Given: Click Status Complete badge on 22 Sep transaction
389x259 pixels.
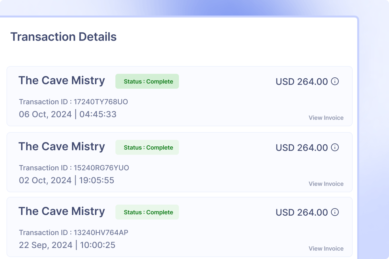Looking at the screenshot, I should click(x=147, y=212).
